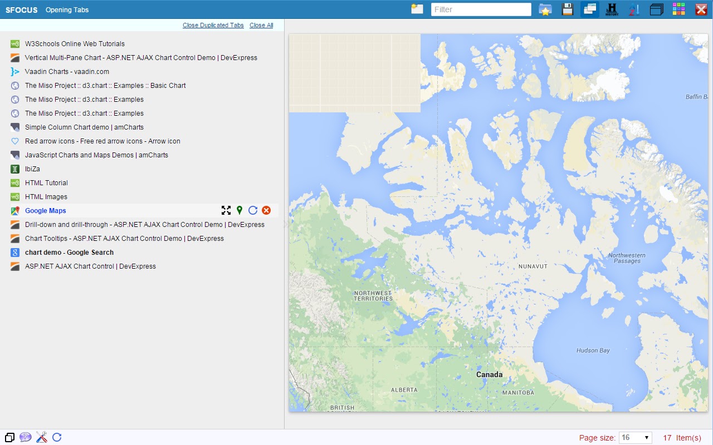Select Simple Column Chart demo amCharts tab
Screen dimensions: 713x445
tap(84, 127)
